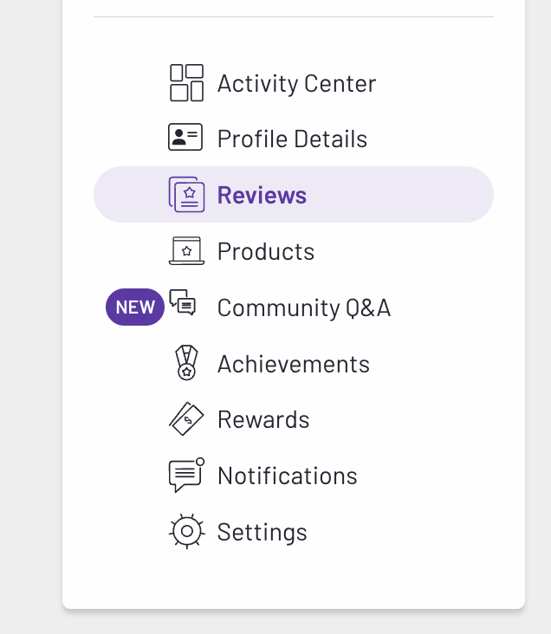
Task: Click the Notifications message bubble icon
Action: 186,475
